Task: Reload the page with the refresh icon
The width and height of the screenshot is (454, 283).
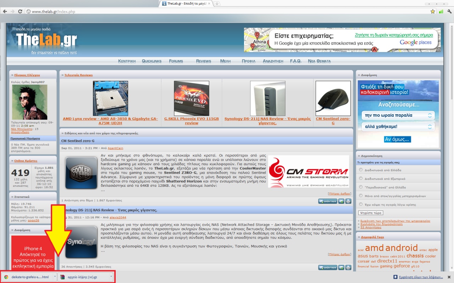Action: [20, 11]
